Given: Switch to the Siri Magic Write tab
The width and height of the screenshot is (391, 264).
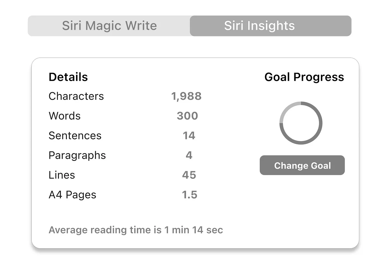Looking at the screenshot, I should click(109, 26).
